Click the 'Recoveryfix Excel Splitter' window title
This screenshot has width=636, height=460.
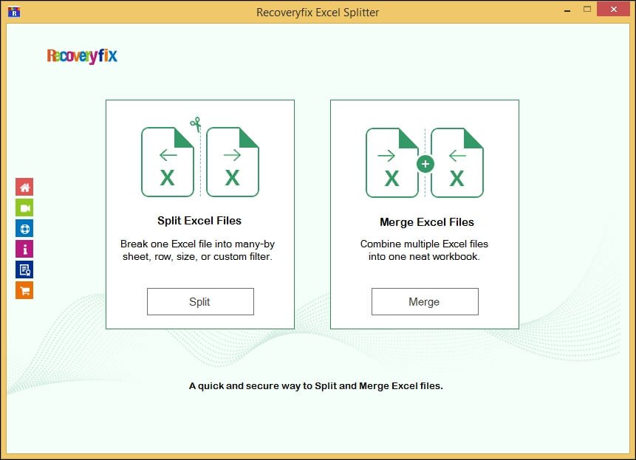click(318, 12)
